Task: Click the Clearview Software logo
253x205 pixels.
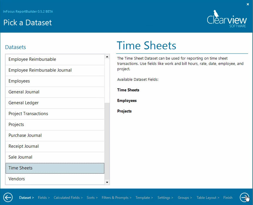Action: pyautogui.click(x=226, y=19)
